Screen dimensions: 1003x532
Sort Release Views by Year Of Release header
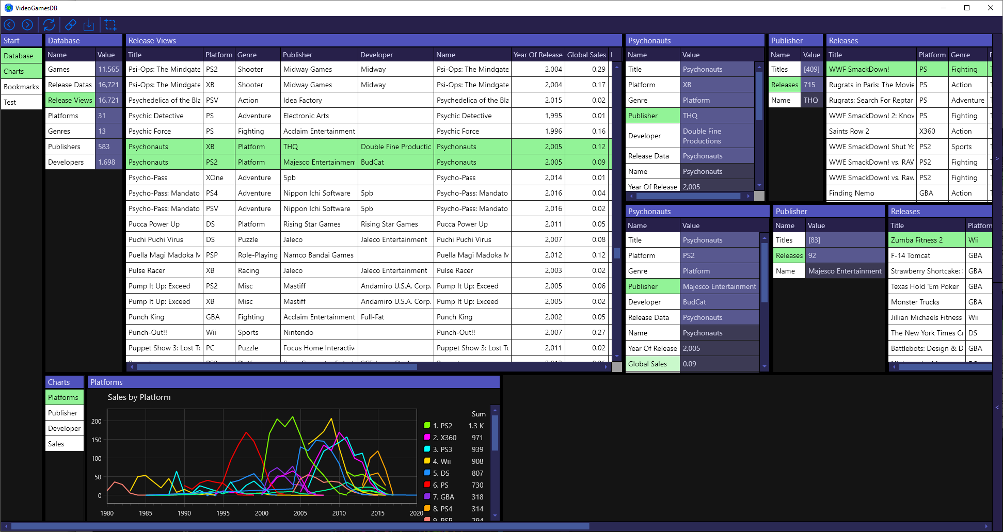pos(537,55)
